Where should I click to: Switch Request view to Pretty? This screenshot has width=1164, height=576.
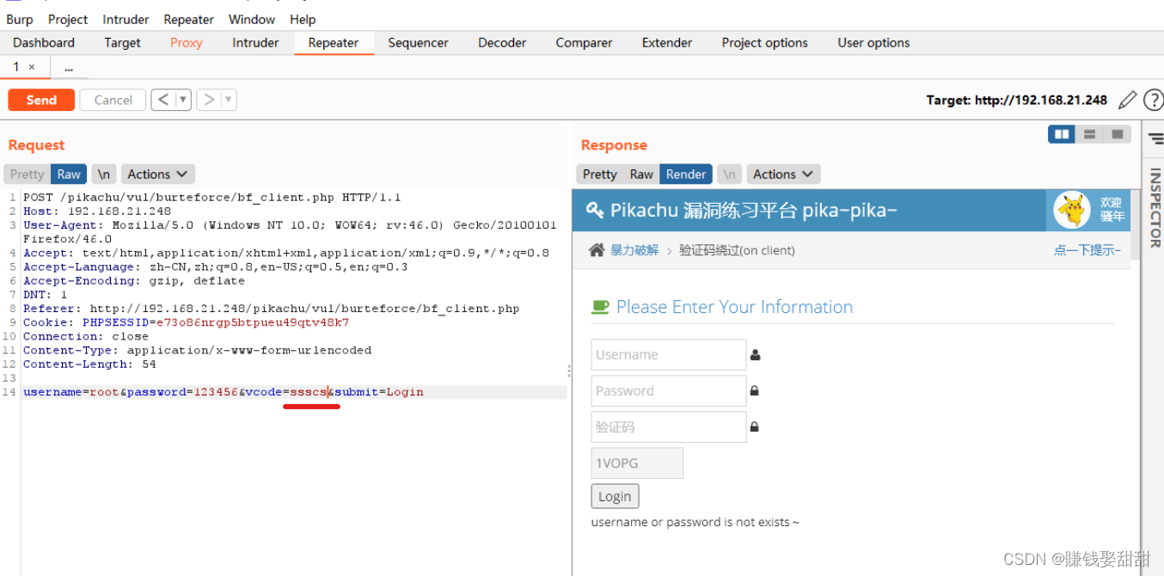pyautogui.click(x=27, y=174)
